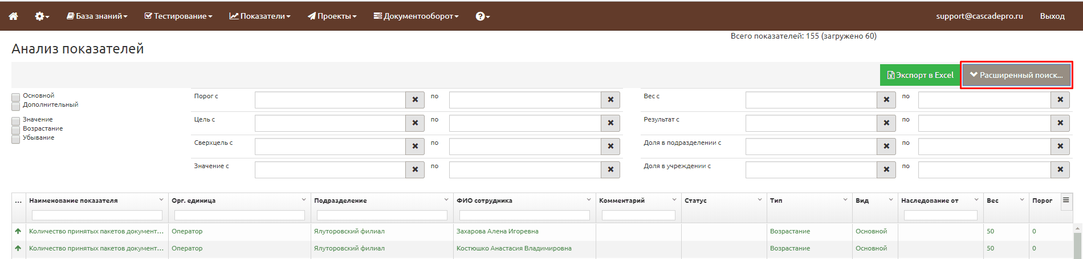Clear the 'Вес' to field
Screen dimensions: 1083x259
coord(1060,100)
